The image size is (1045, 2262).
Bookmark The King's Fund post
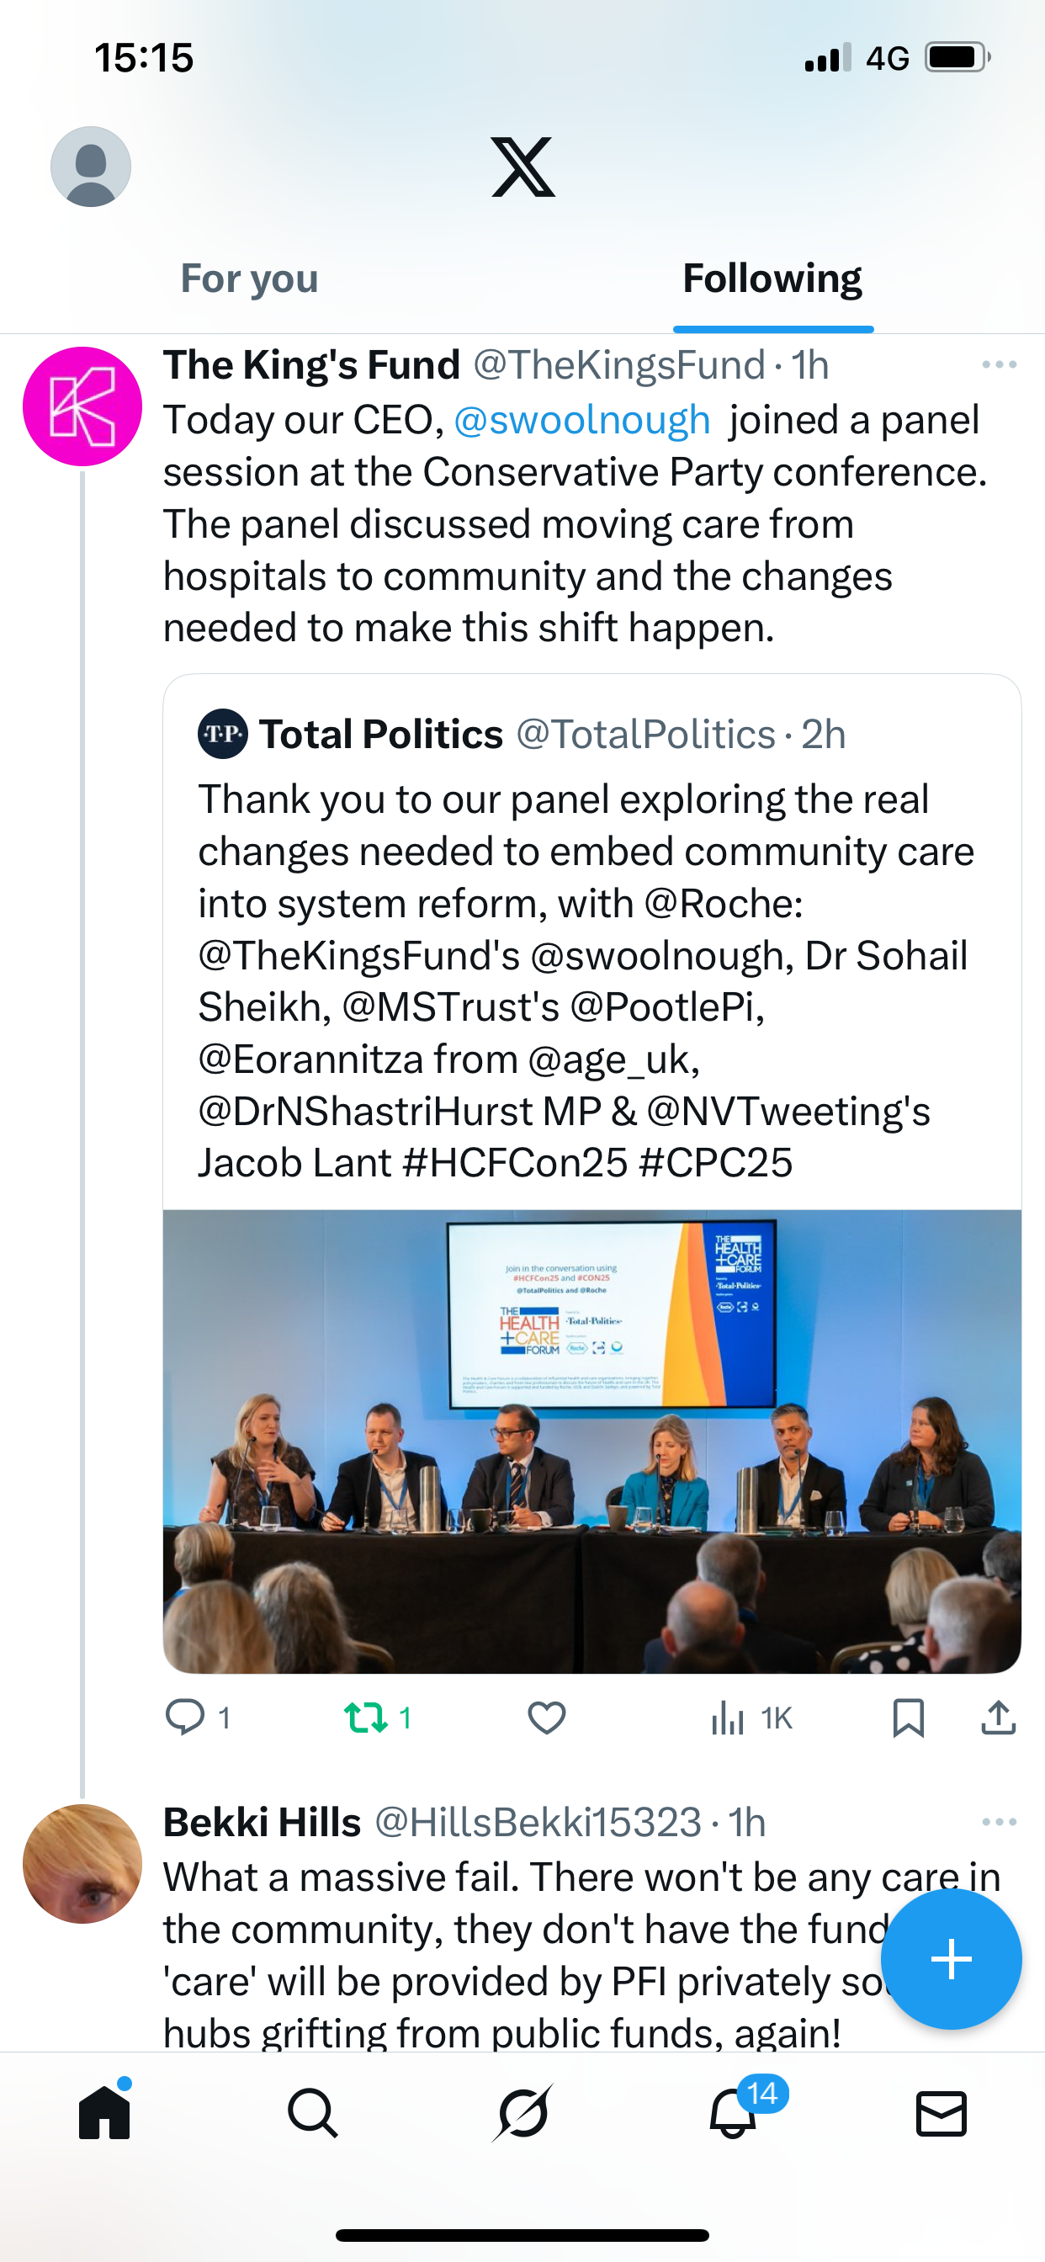[x=908, y=1718]
